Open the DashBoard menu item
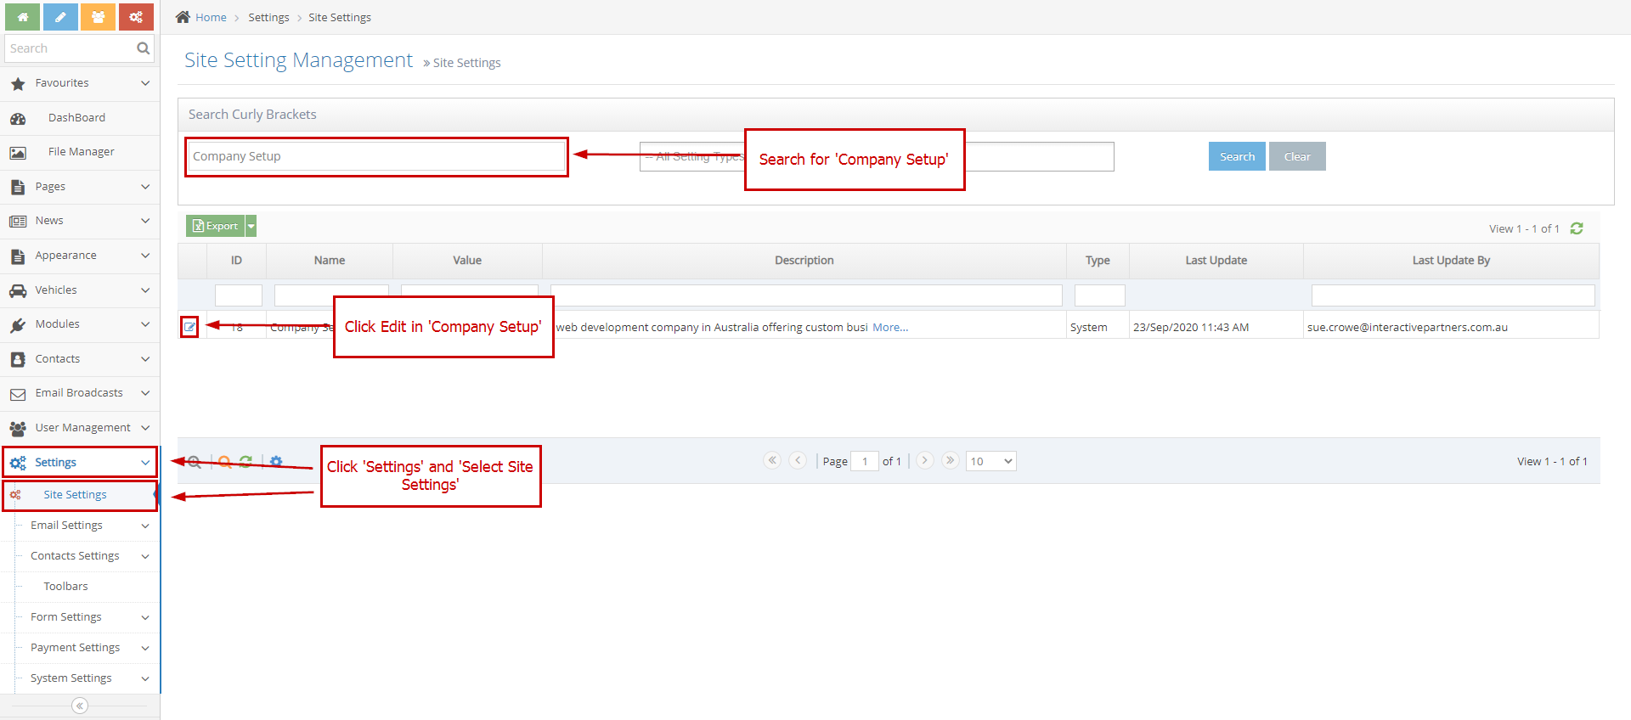 [x=76, y=118]
